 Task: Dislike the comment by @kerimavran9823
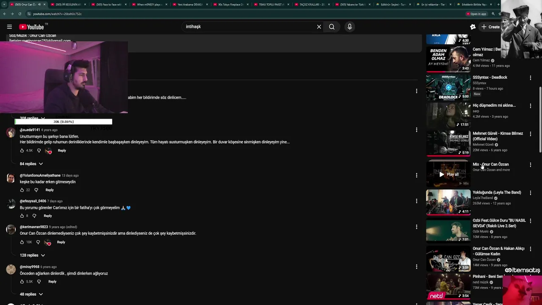pos(38,242)
